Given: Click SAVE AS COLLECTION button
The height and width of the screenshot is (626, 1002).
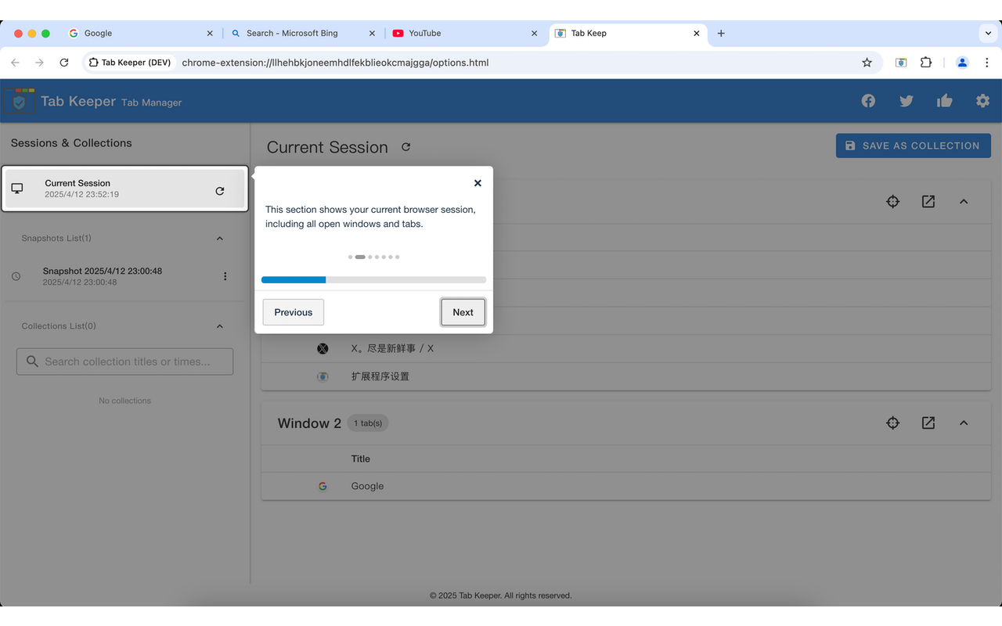Looking at the screenshot, I should (x=914, y=146).
